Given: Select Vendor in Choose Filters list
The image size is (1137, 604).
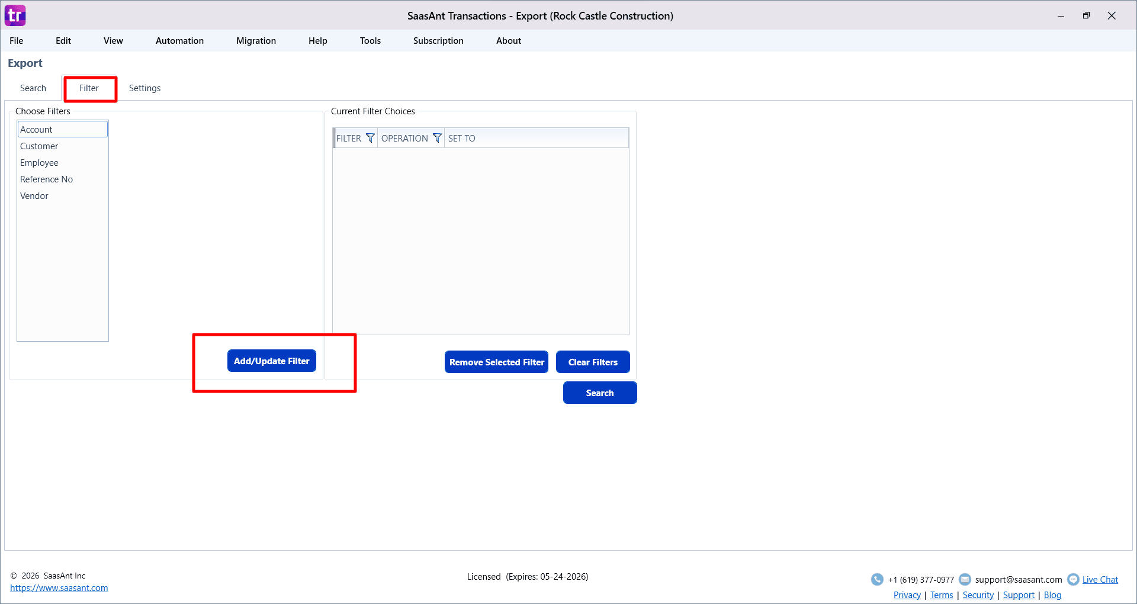Looking at the screenshot, I should 63,196.
